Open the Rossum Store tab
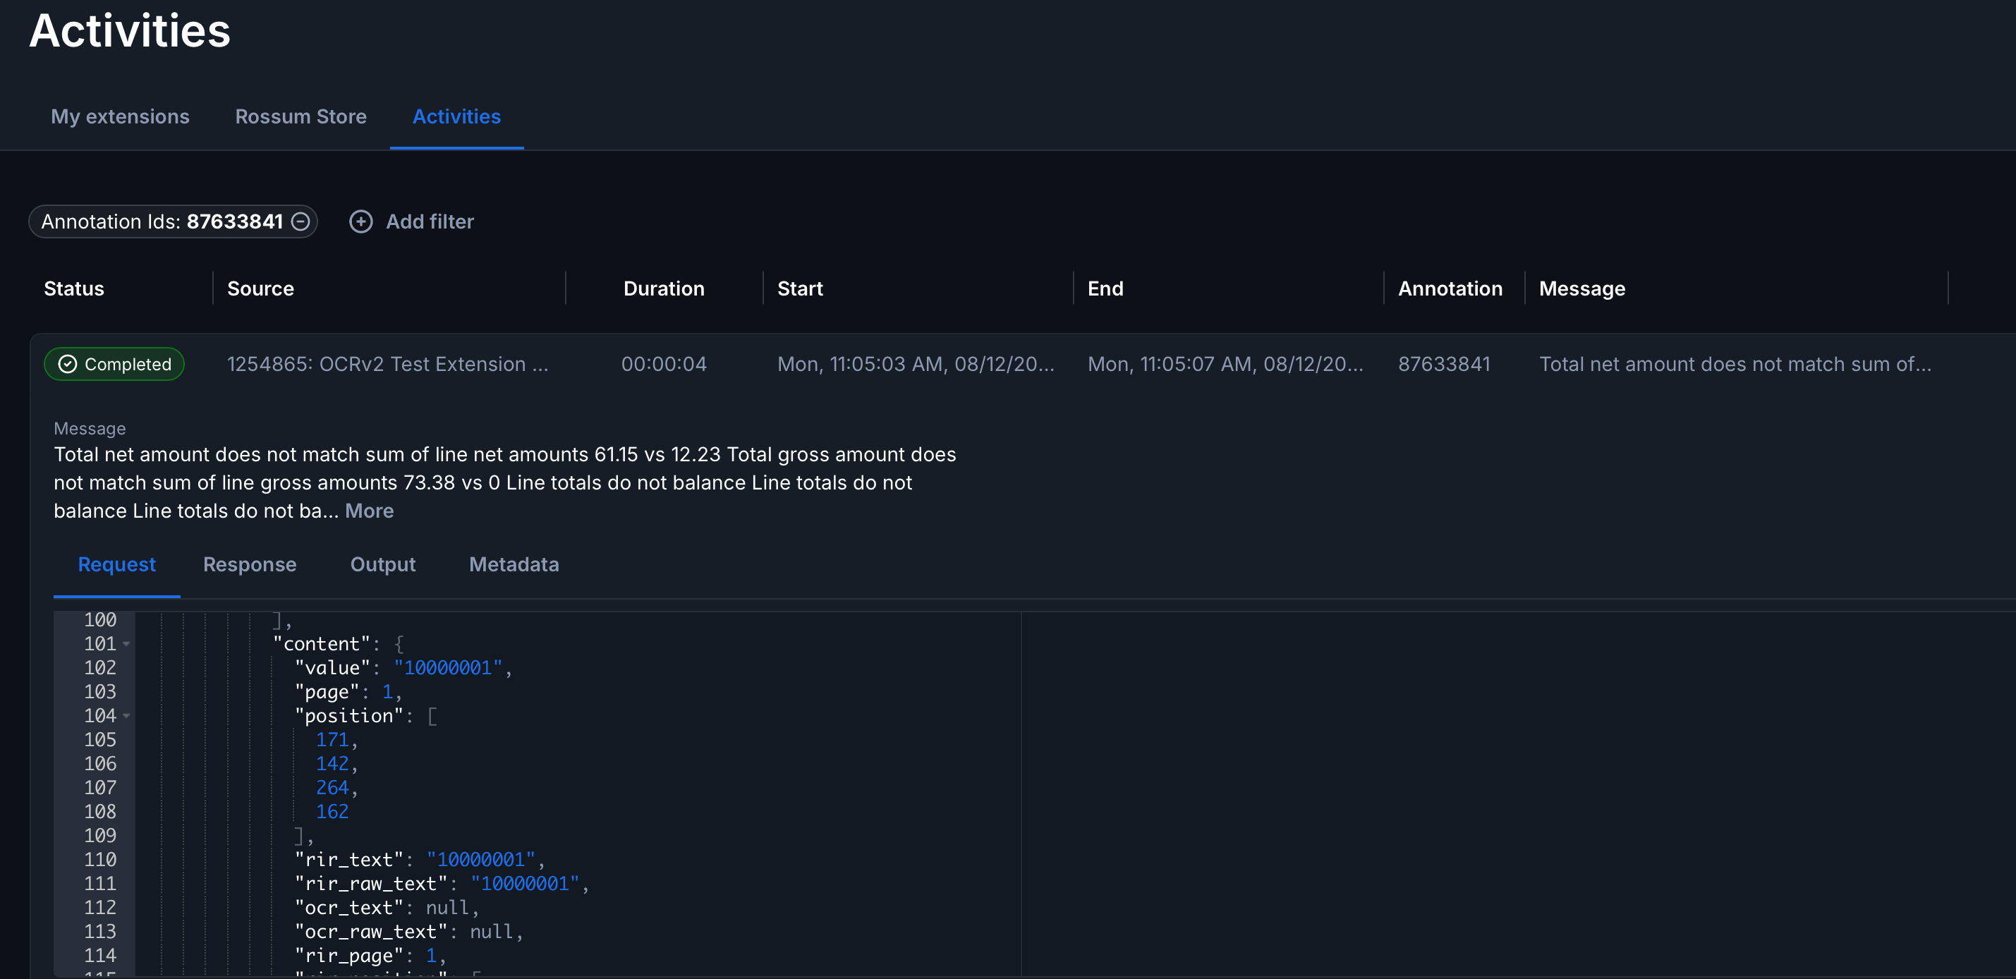Screen dimensions: 2016x979 pyautogui.click(x=300, y=116)
